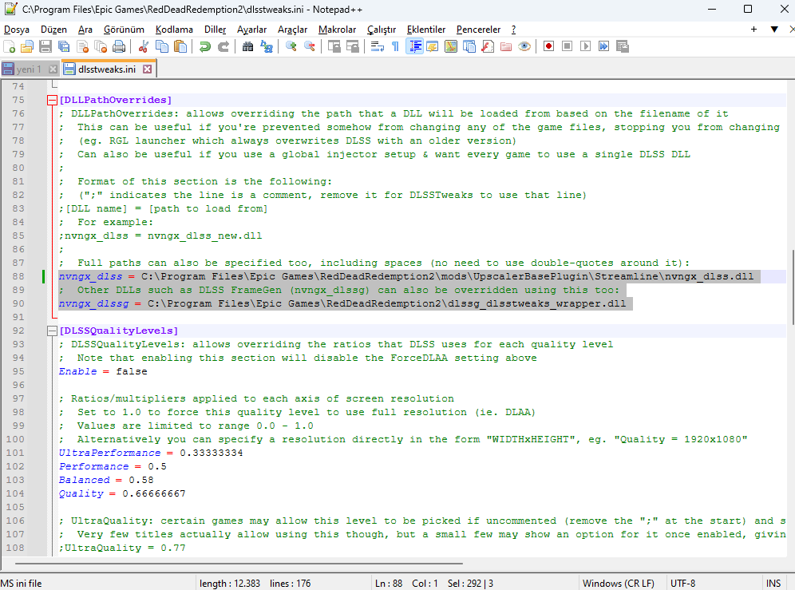This screenshot has width=795, height=590.
Task: Click the Define Language icon
Action: point(433,46)
